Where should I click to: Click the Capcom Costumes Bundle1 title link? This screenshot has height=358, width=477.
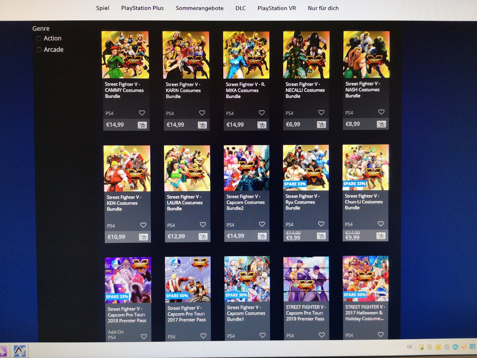(246, 313)
